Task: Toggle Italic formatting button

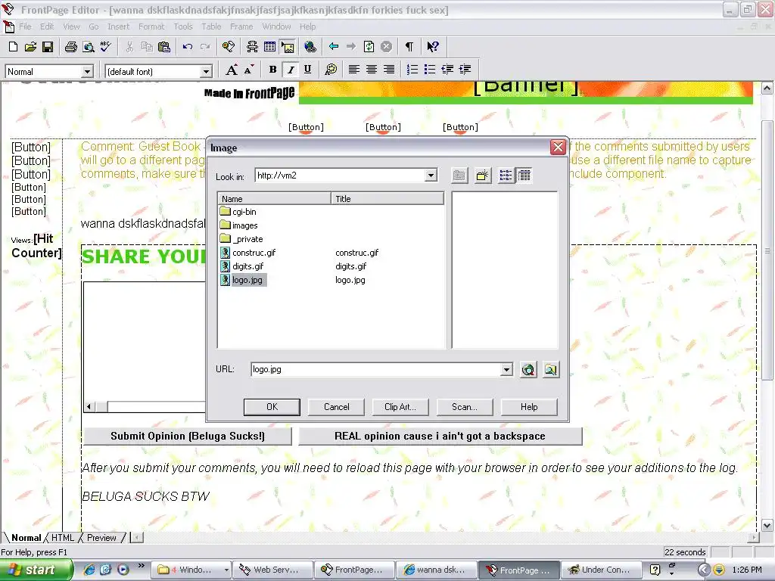Action: 290,70
